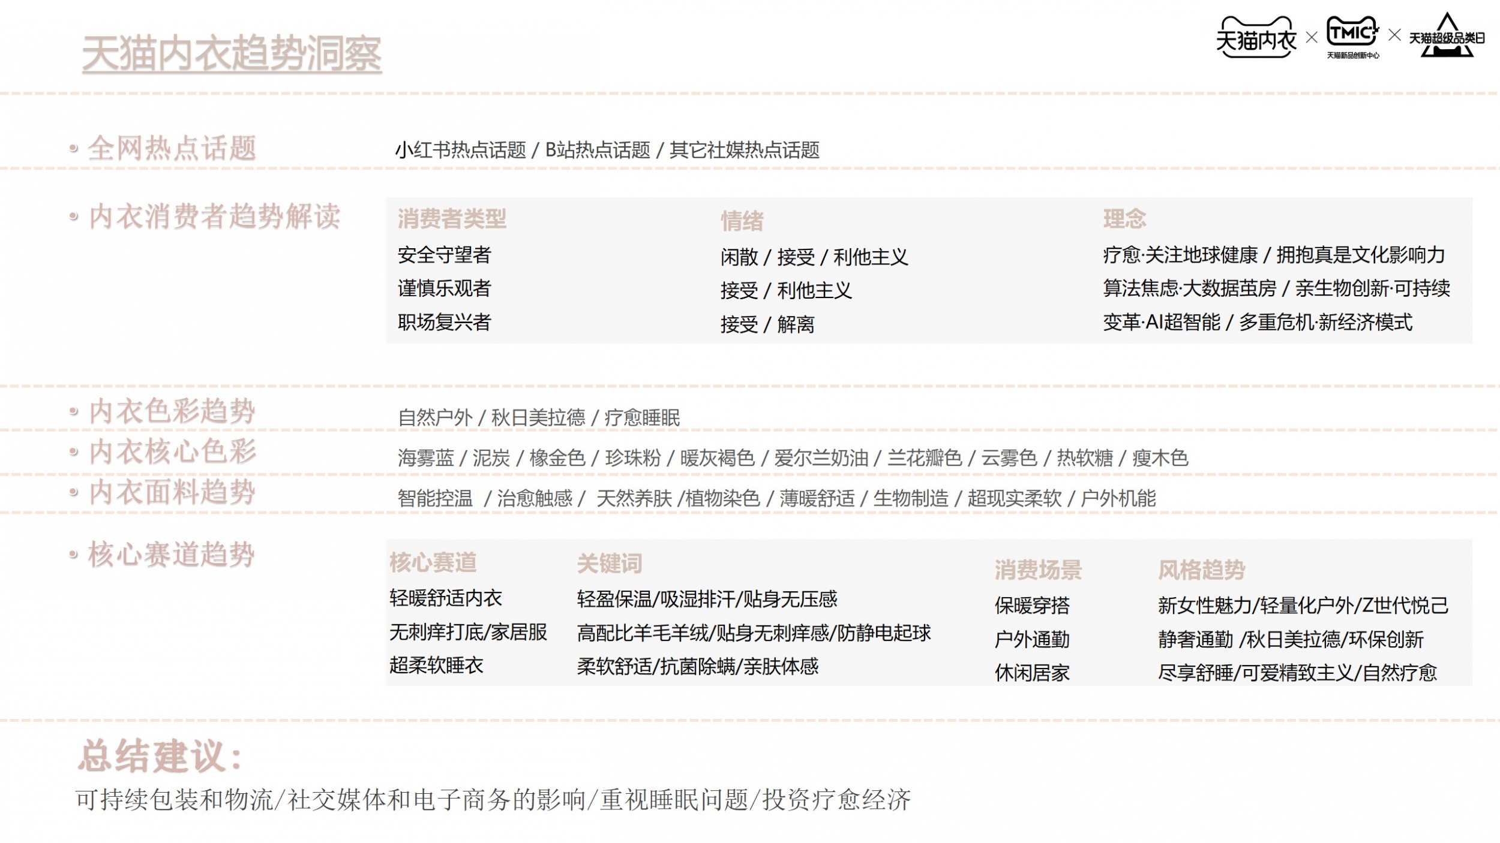
Task: Click the 天猫内衣 cat logo
Action: [1256, 37]
